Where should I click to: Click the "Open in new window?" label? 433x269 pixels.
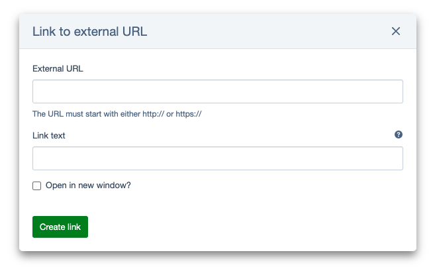(x=88, y=186)
